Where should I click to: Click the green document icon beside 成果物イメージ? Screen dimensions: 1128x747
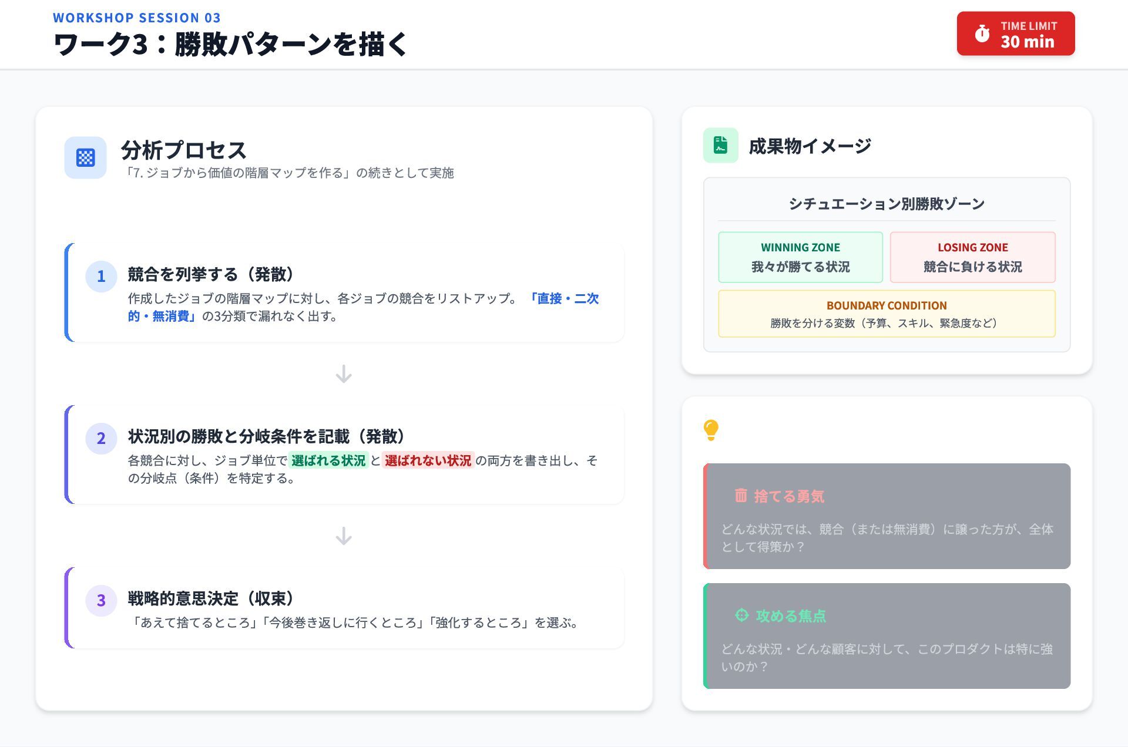720,145
